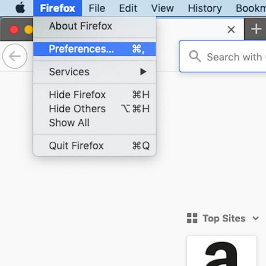The image size is (266, 266).
Task: Click Show All in Firefox menu
Action: pos(69,123)
